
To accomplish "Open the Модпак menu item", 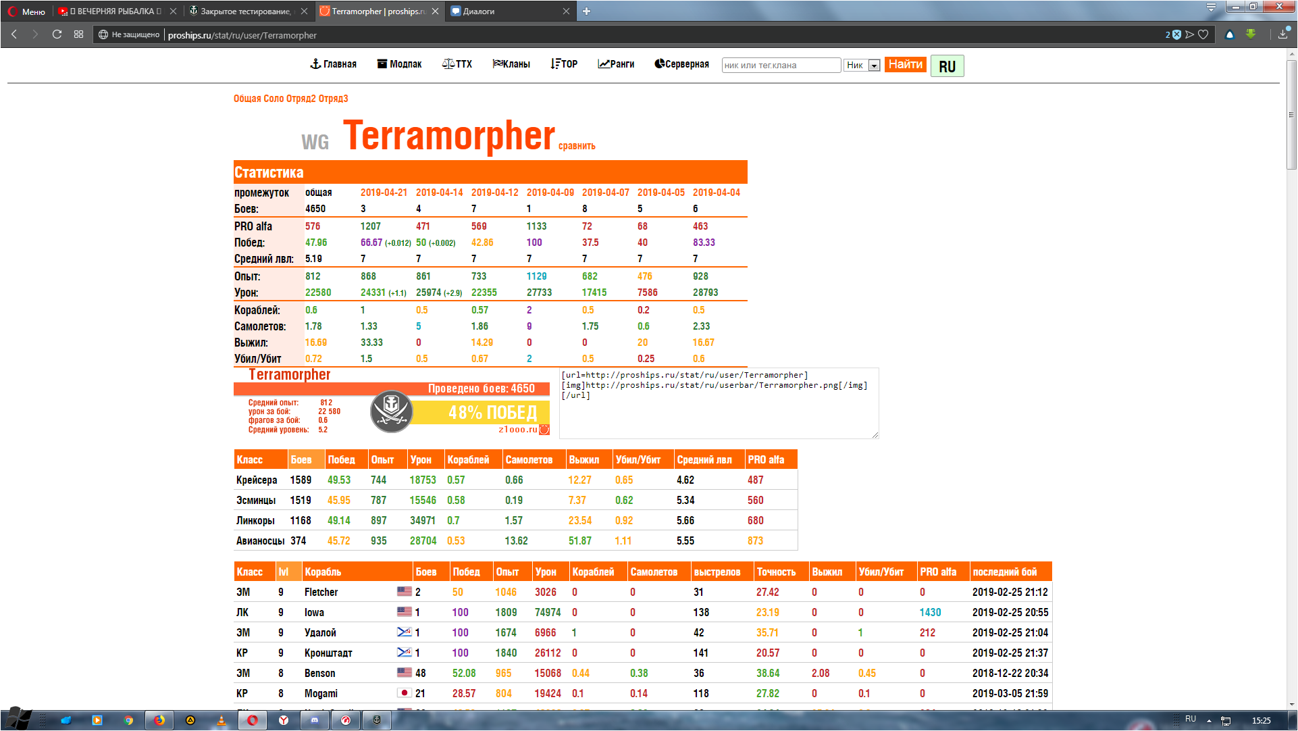I will tap(399, 64).
